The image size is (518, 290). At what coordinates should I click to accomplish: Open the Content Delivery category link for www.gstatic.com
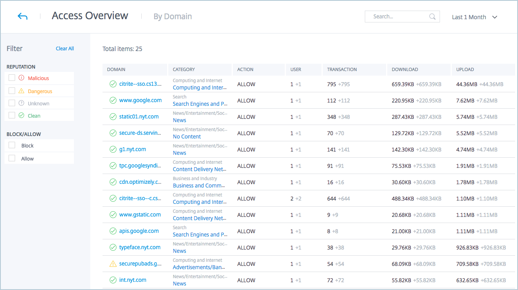click(199, 218)
